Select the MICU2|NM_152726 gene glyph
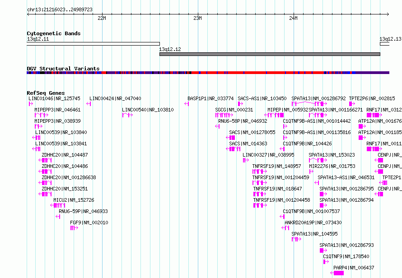The height and width of the screenshot is (278, 402). click(x=58, y=205)
